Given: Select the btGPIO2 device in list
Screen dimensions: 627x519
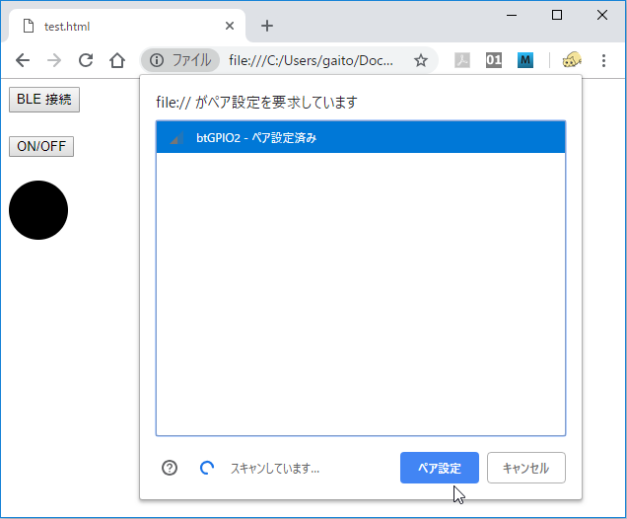Looking at the screenshot, I should pyautogui.click(x=360, y=138).
